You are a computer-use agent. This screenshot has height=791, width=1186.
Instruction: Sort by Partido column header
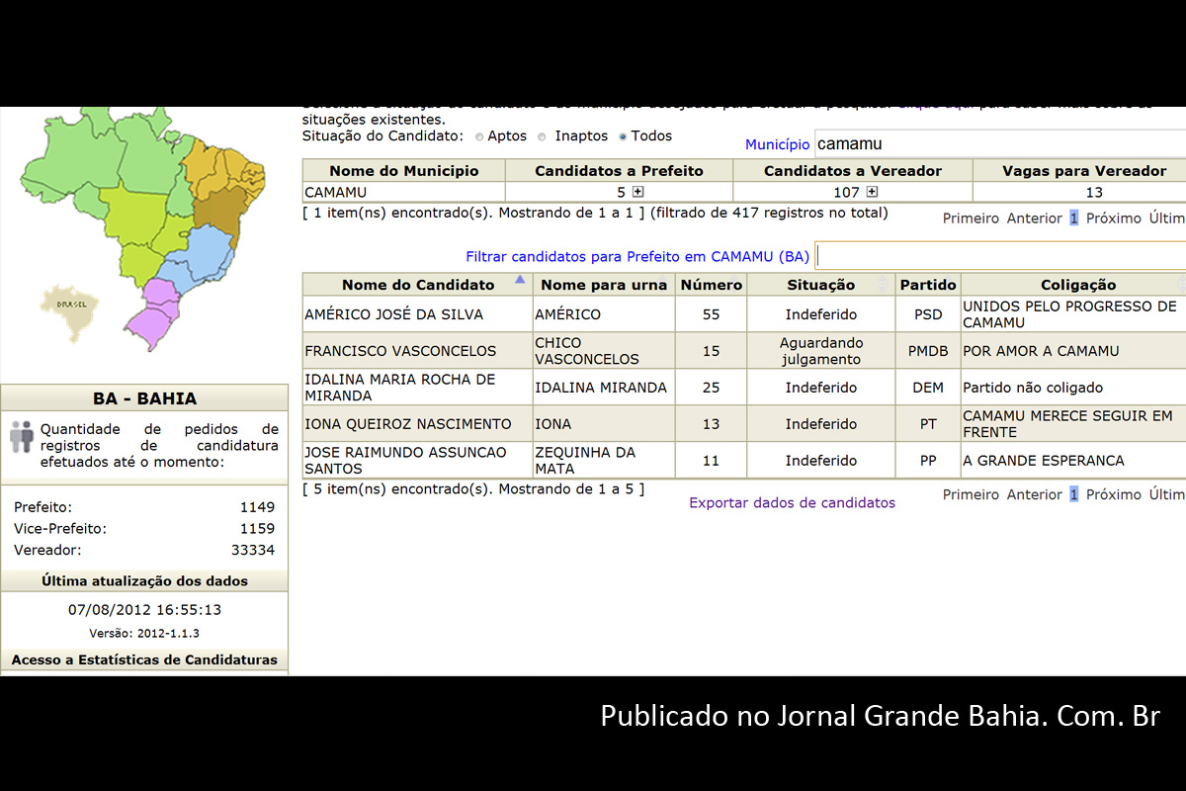(x=928, y=285)
